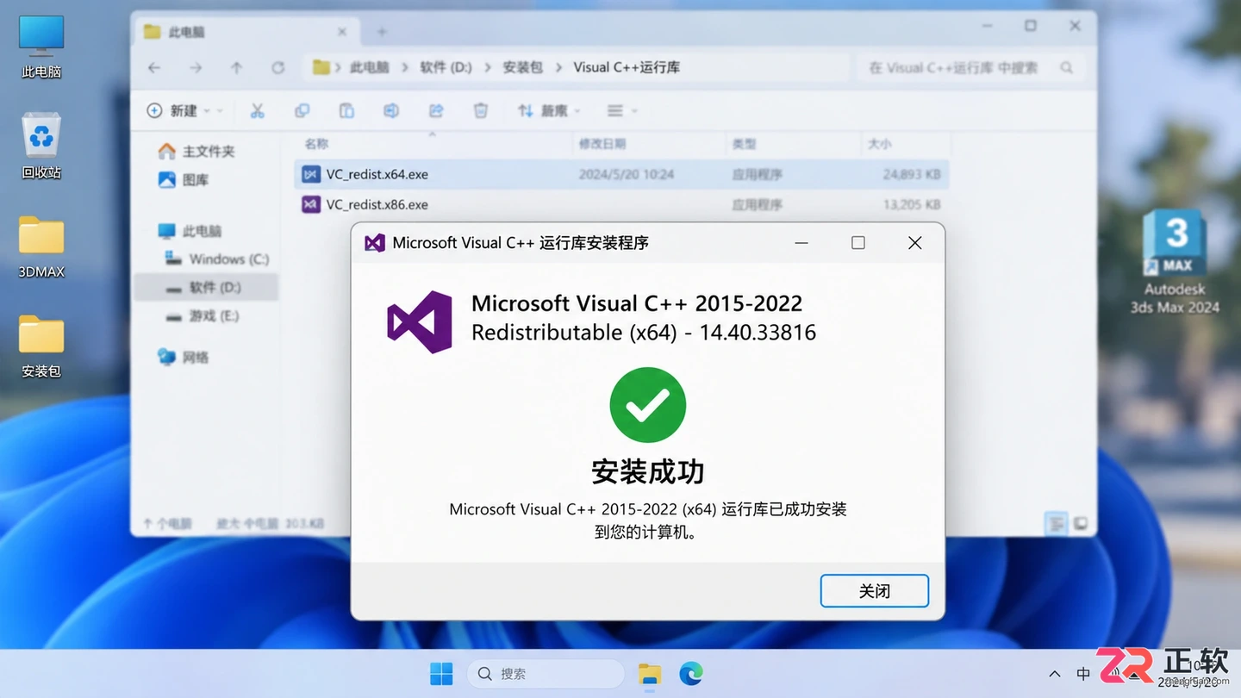Open 网络 in the Explorer sidebar
Screen dimensions: 1241x698
[184, 357]
